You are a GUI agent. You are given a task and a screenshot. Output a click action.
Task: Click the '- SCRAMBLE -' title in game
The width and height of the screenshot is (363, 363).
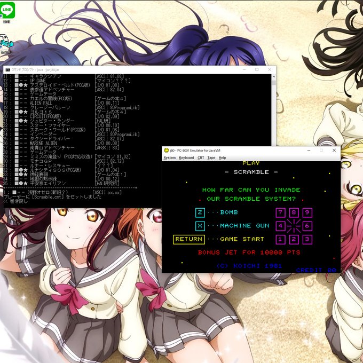(x=251, y=172)
